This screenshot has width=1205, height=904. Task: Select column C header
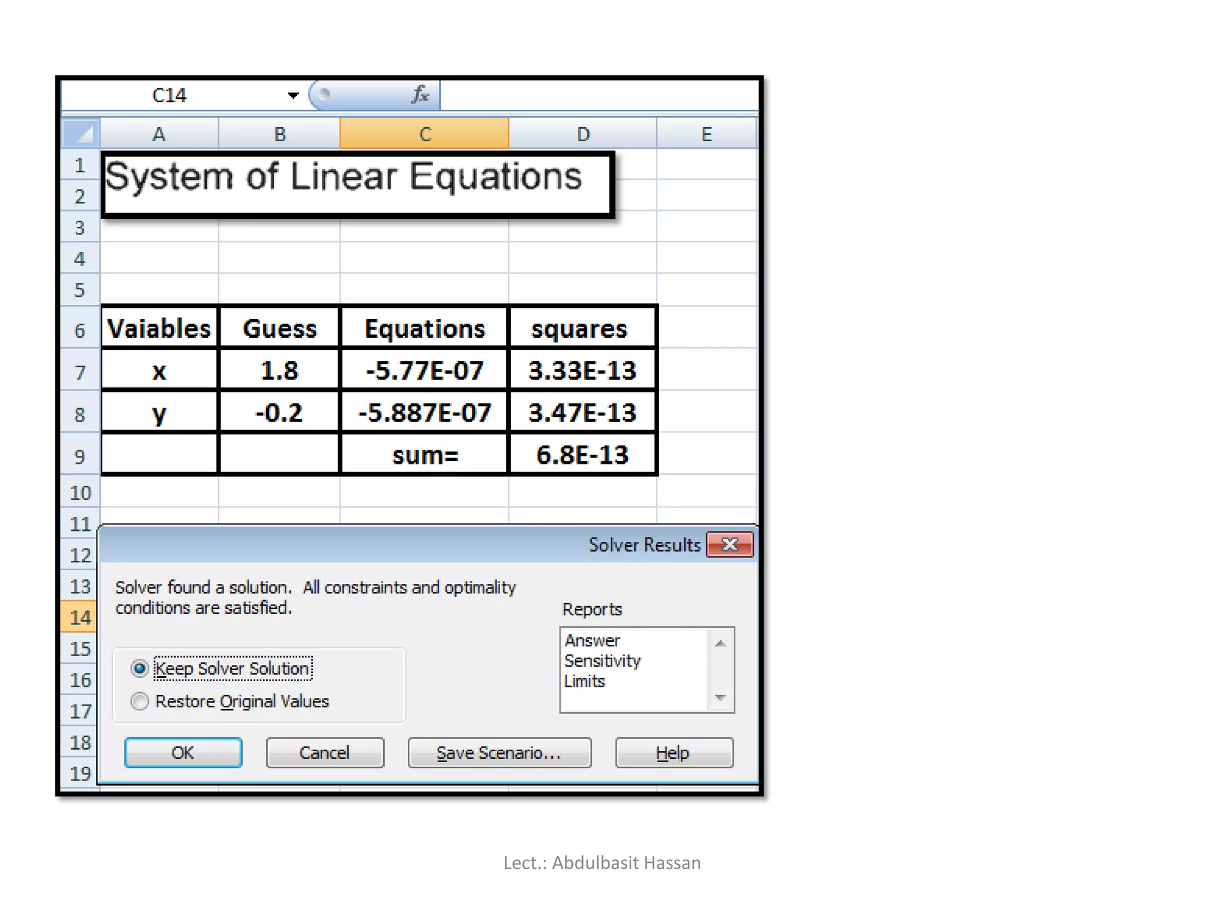tap(424, 134)
